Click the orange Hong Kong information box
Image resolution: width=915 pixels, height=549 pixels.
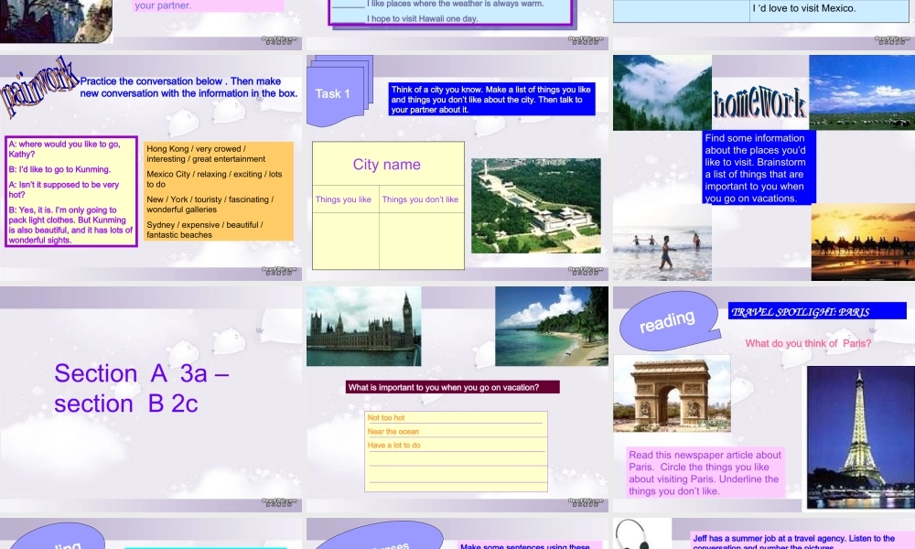pyautogui.click(x=219, y=191)
